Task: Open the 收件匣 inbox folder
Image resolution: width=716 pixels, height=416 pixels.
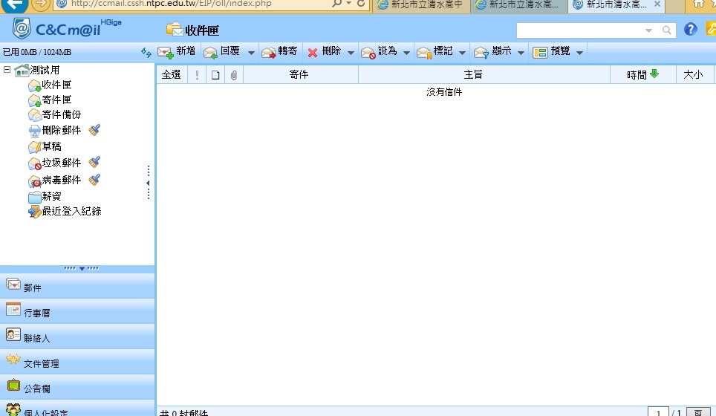Action: pyautogui.click(x=50, y=85)
